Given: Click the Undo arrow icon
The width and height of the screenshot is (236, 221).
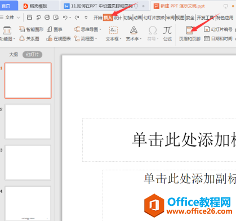Looking at the screenshot, I should tap(65, 17).
